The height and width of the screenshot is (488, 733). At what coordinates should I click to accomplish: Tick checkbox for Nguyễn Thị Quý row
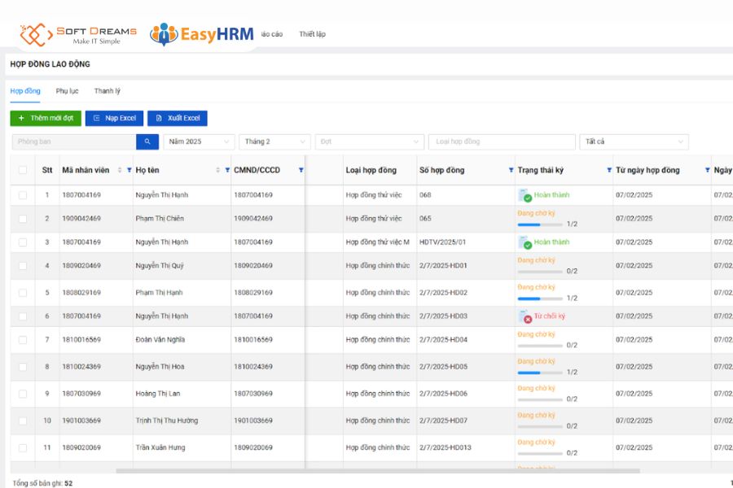23,266
